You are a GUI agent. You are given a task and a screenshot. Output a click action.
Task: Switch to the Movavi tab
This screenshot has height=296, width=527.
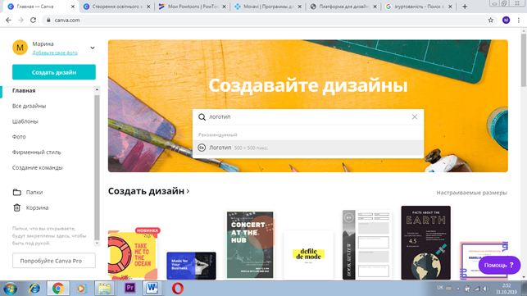[268, 7]
